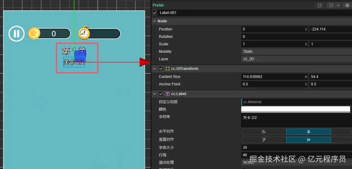Edit the Scale Y value field
The image size is (352, 169).
[330, 44]
